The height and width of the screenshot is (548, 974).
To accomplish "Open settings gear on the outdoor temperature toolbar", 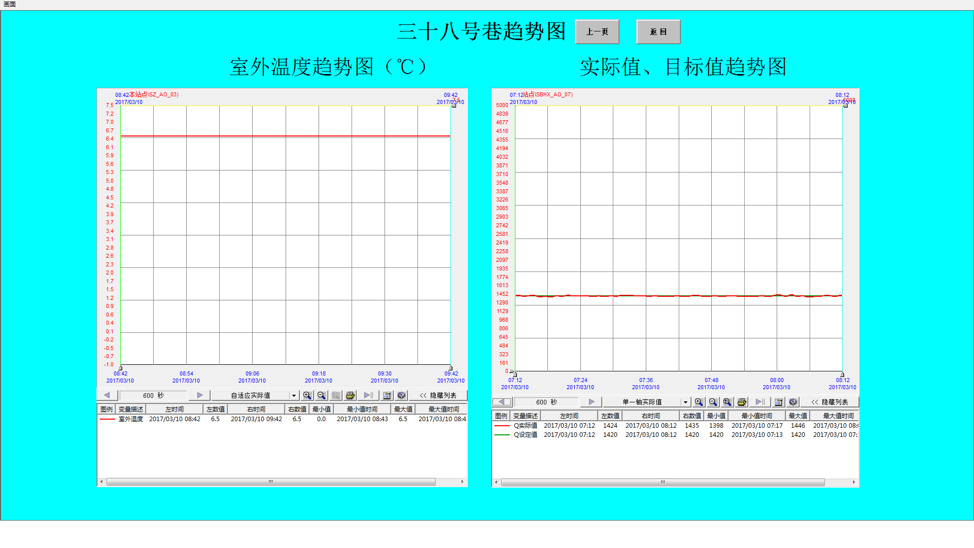I will (x=401, y=395).
